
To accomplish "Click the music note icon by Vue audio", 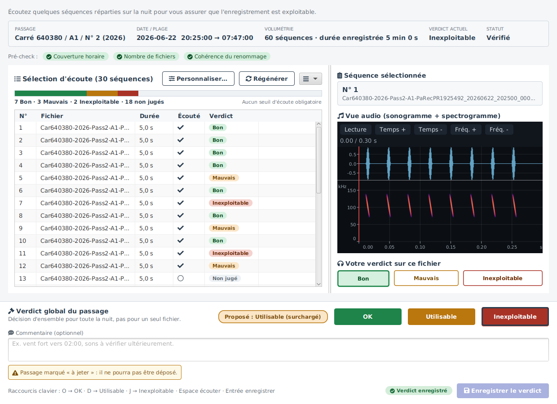I will 340,116.
